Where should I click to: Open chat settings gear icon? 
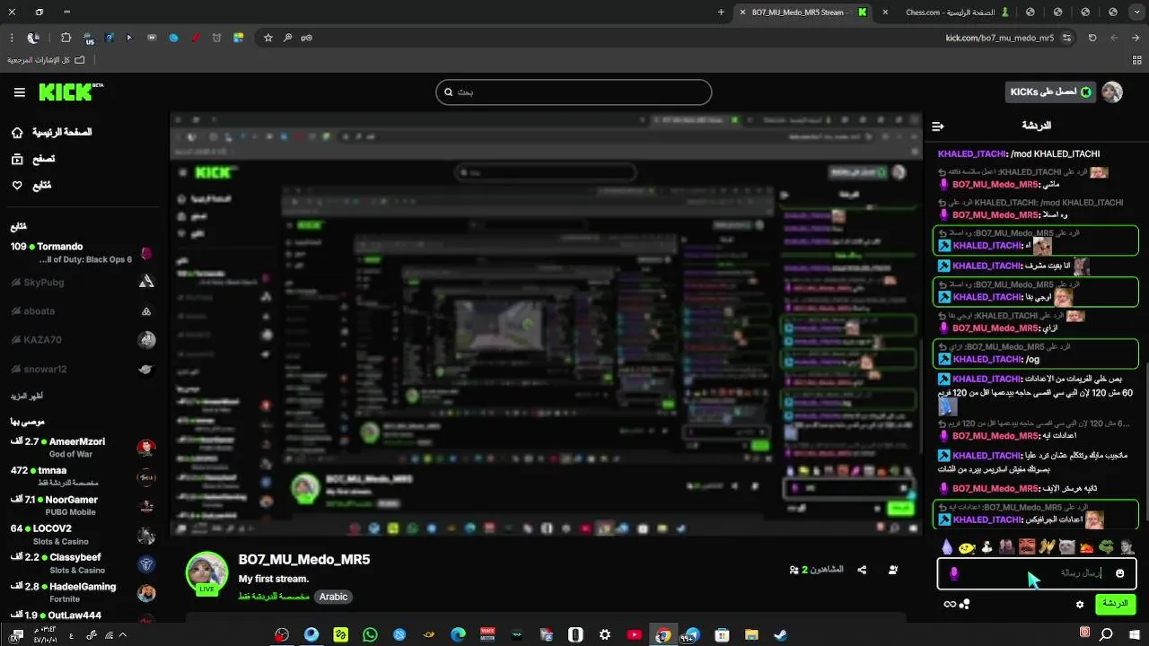(x=1080, y=605)
